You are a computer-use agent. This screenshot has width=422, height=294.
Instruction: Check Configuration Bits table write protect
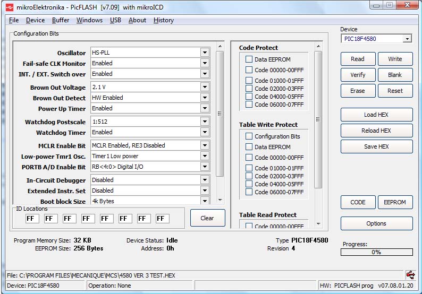[x=249, y=136]
